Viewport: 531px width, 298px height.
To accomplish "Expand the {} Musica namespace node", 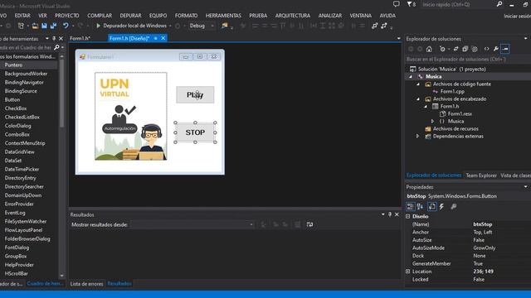I will (433, 122).
